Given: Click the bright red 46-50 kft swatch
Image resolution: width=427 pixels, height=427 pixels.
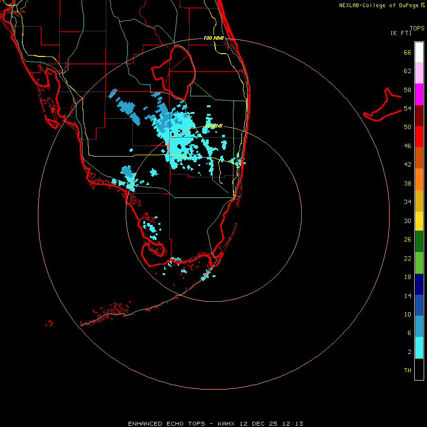Looking at the screenshot, I should click(x=419, y=137).
